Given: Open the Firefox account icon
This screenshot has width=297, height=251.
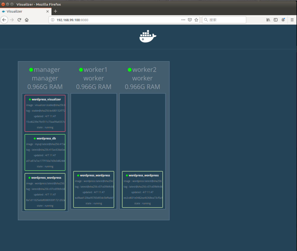Looking at the screenshot, I should tap(283, 20).
